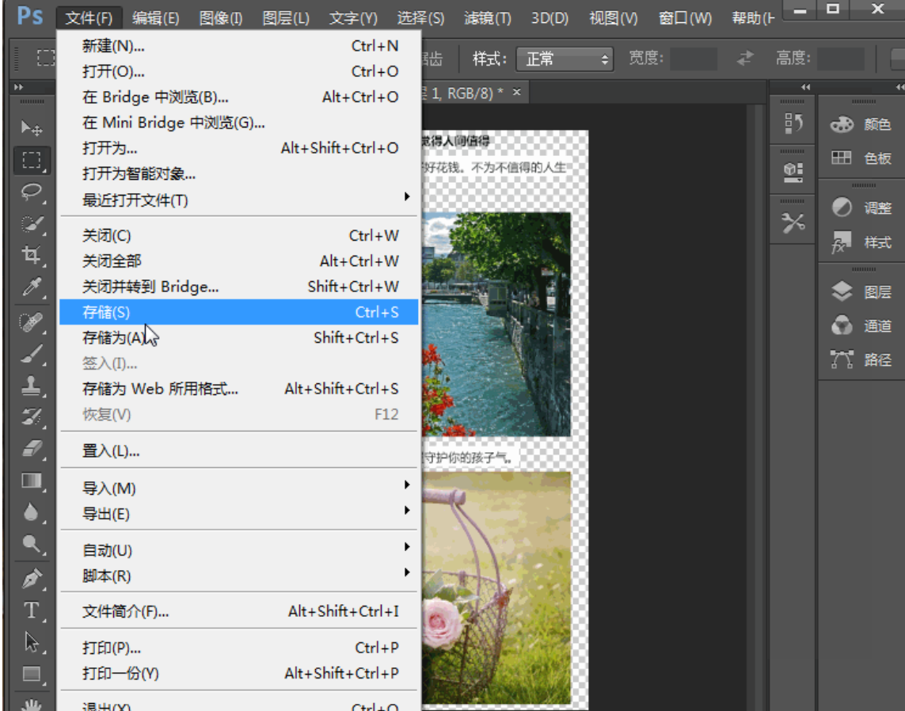Choose 存储为 Web 所用格式...
The image size is (905, 711).
click(x=239, y=389)
